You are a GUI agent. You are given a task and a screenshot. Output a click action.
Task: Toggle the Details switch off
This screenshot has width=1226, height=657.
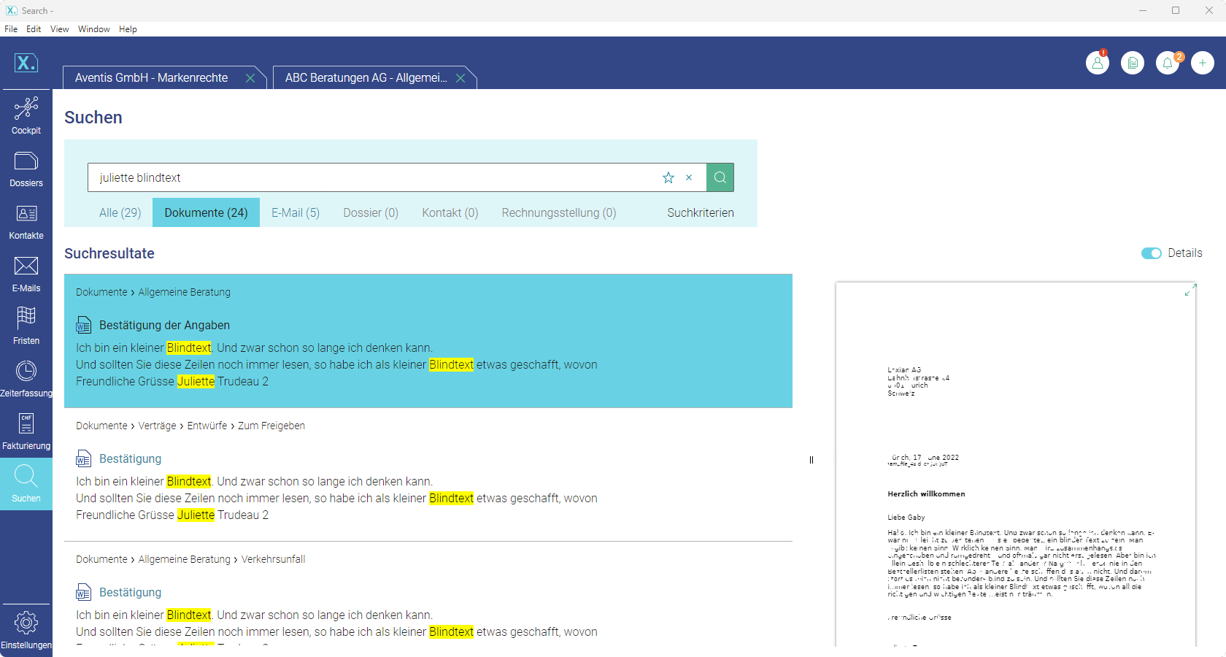[x=1151, y=253]
